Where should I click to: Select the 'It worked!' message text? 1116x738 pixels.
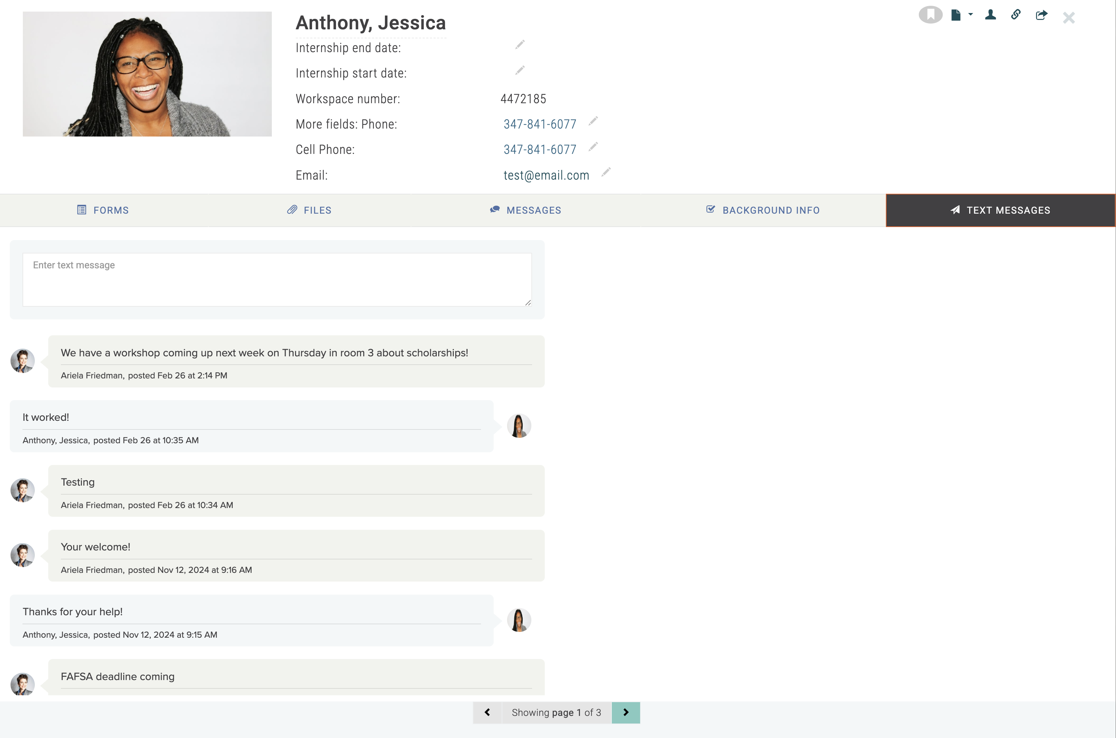point(46,418)
